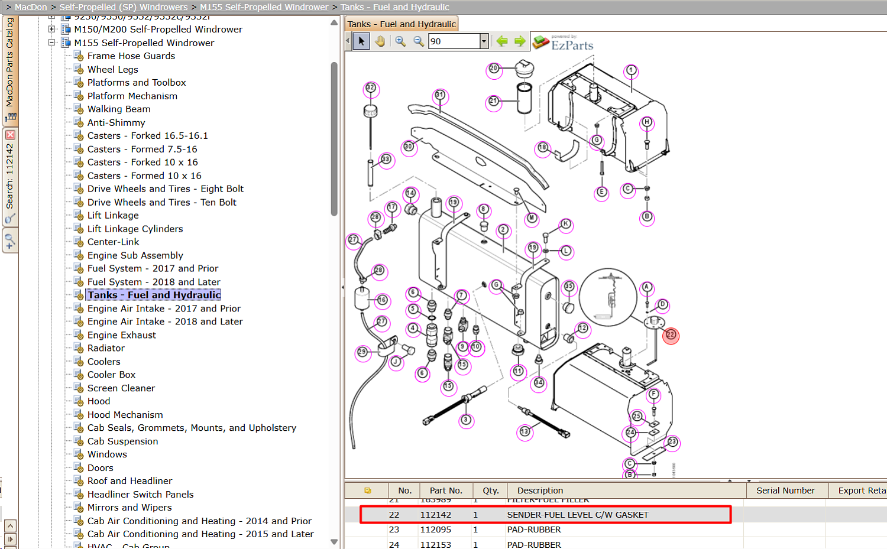Select part number 112095 PAD-RUBBER row
The height and width of the screenshot is (549, 887).
[616, 529]
